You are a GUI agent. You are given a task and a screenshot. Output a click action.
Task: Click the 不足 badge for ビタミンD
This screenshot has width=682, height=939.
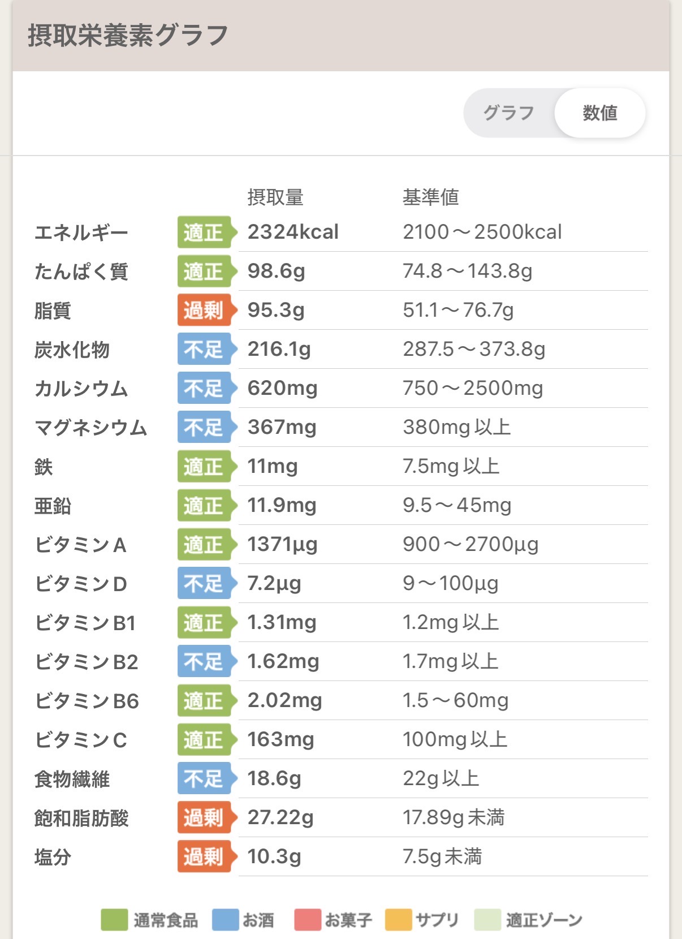click(x=204, y=583)
